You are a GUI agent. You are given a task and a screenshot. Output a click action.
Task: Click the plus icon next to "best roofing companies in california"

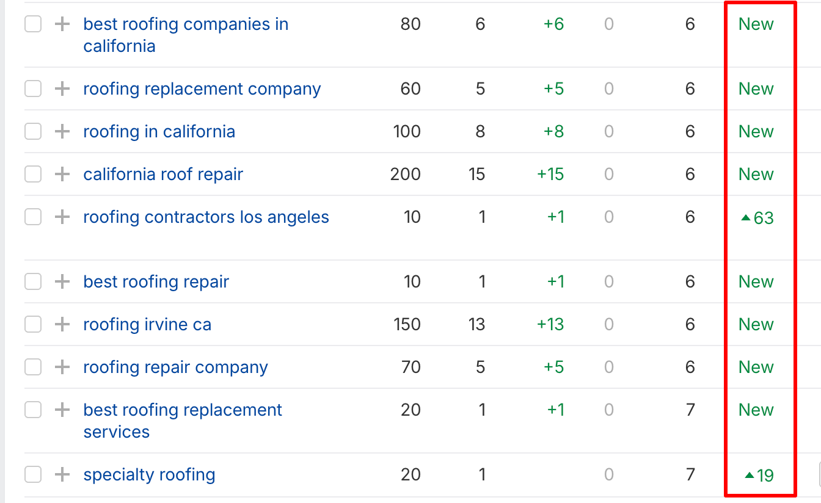tap(62, 24)
